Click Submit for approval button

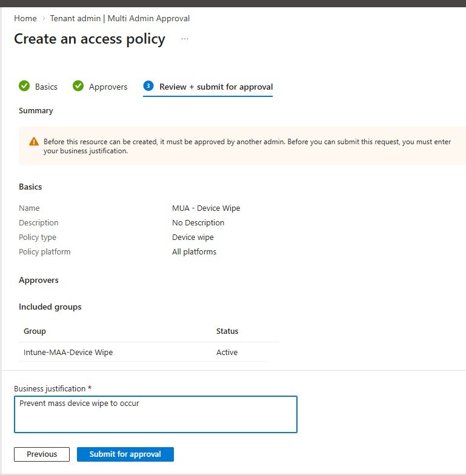[x=125, y=454]
